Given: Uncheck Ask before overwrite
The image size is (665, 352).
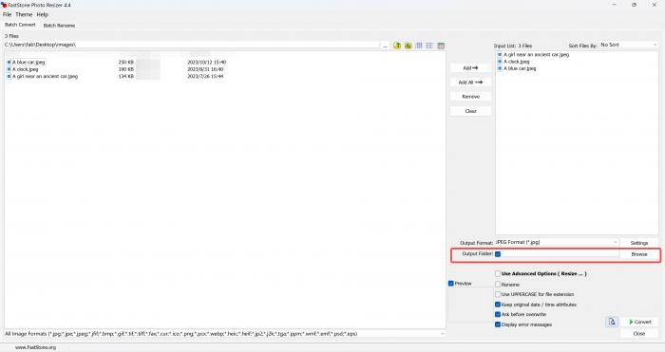Looking at the screenshot, I should tap(498, 314).
